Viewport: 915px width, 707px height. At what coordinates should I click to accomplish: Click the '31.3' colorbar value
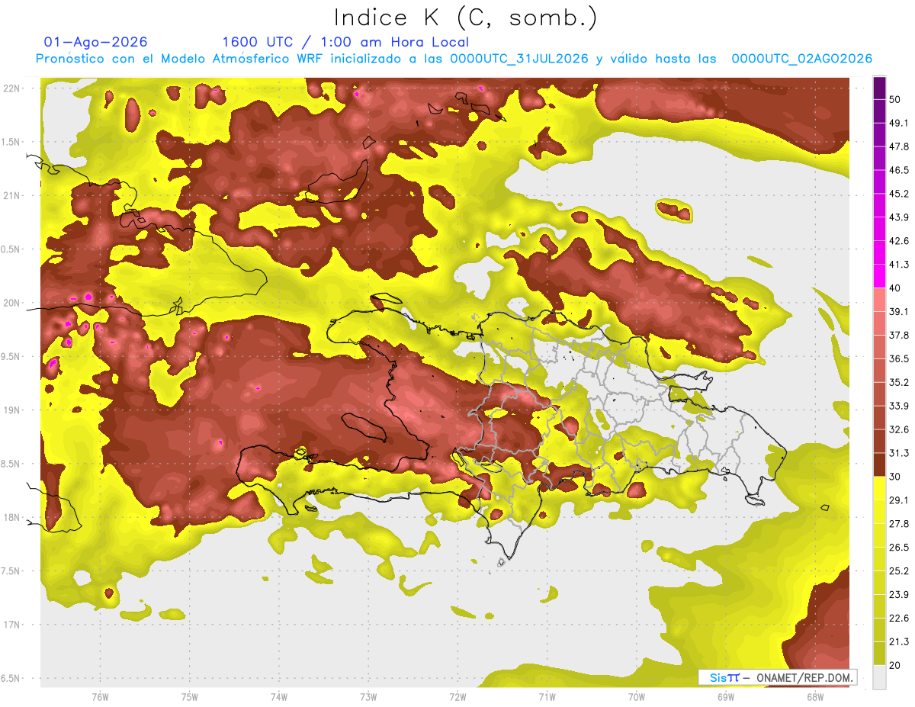[899, 453]
